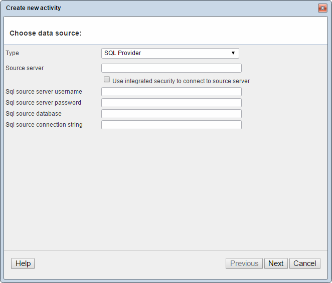Focus the Source server input field
The width and height of the screenshot is (332, 283).
point(171,68)
